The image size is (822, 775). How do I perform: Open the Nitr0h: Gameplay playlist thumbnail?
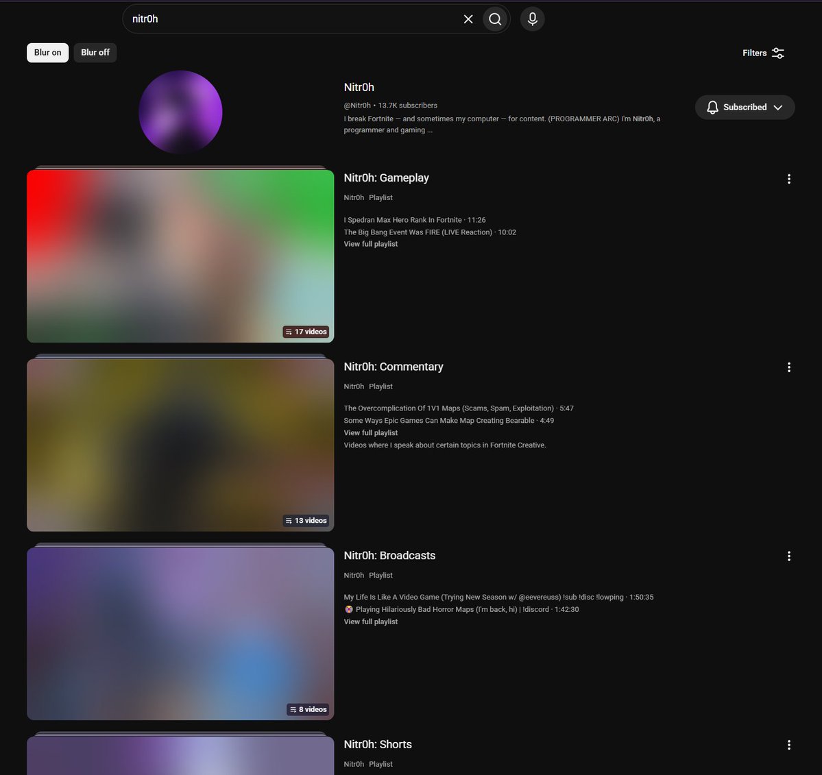tap(180, 256)
